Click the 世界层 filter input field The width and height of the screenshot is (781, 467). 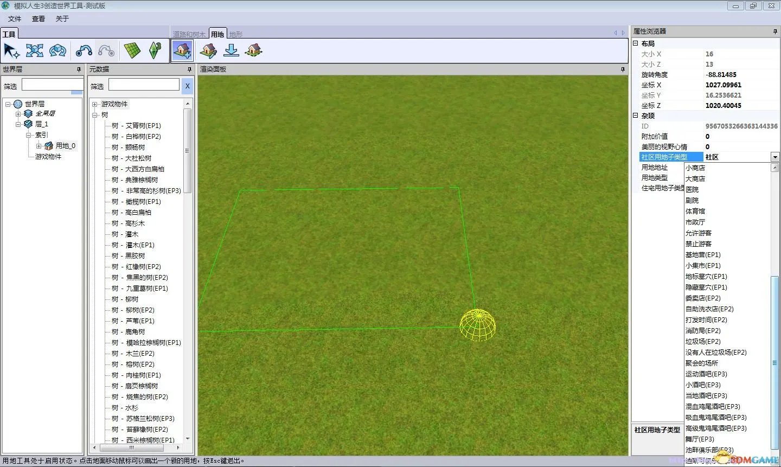tap(52, 85)
